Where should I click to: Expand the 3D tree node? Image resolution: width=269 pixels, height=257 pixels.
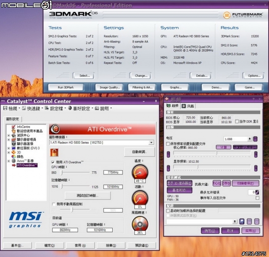point(8,152)
